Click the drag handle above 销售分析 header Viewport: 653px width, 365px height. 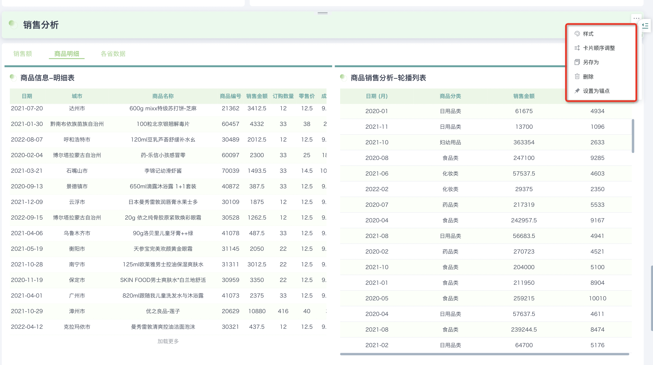pyautogui.click(x=322, y=13)
